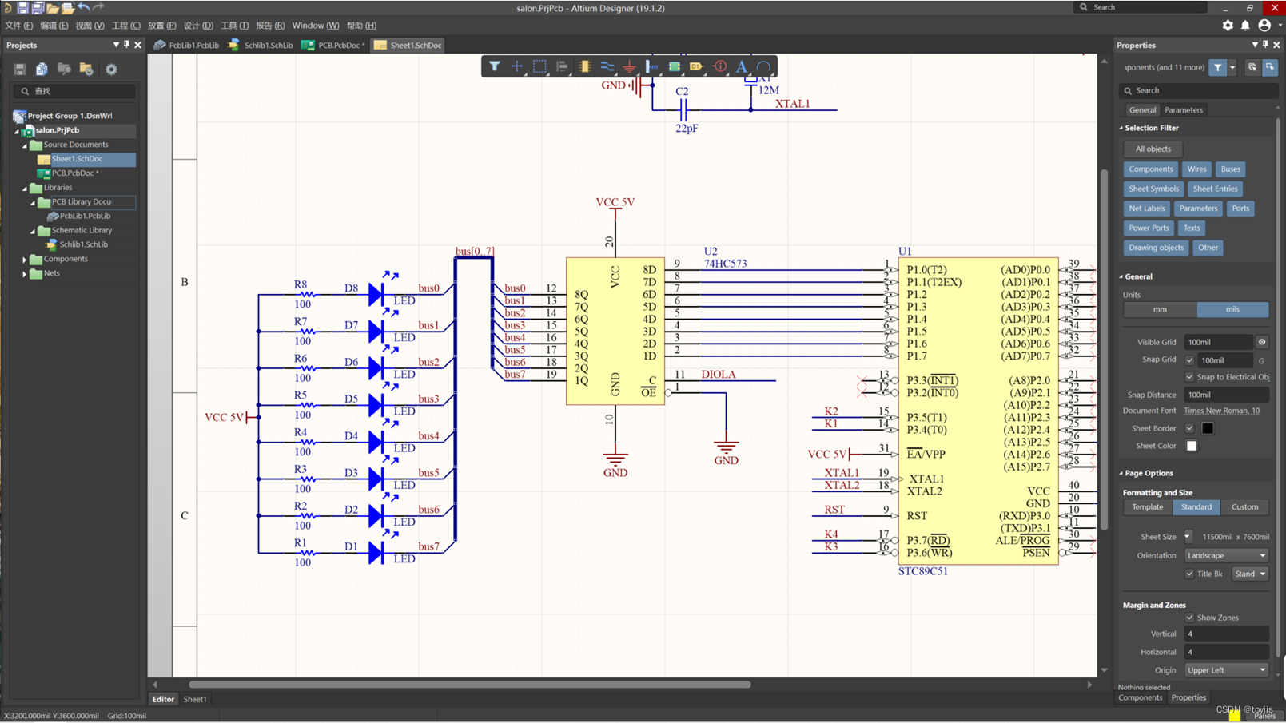
Task: Click the Properties panel search field
Action: (1199, 90)
